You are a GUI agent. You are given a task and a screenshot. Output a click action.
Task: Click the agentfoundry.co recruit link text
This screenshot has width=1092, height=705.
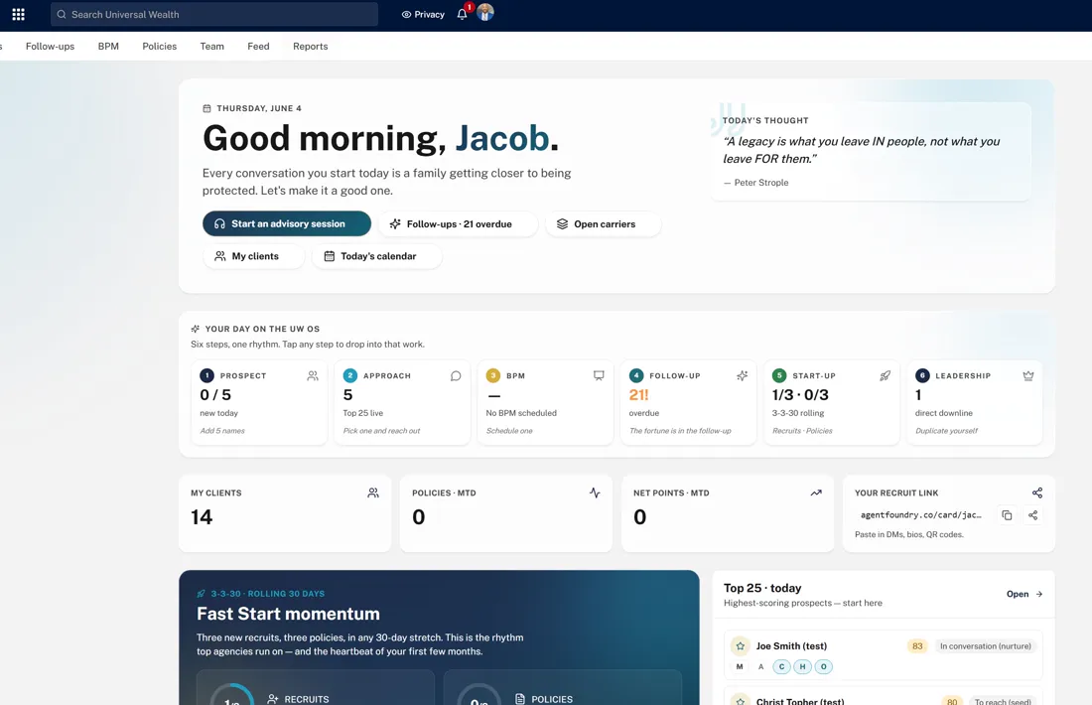click(x=920, y=514)
